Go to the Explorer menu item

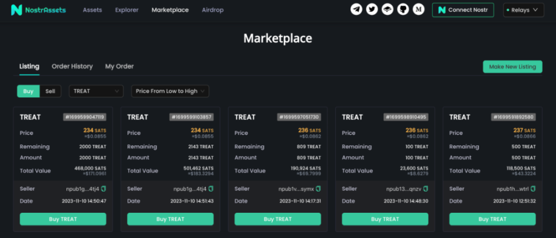click(126, 10)
